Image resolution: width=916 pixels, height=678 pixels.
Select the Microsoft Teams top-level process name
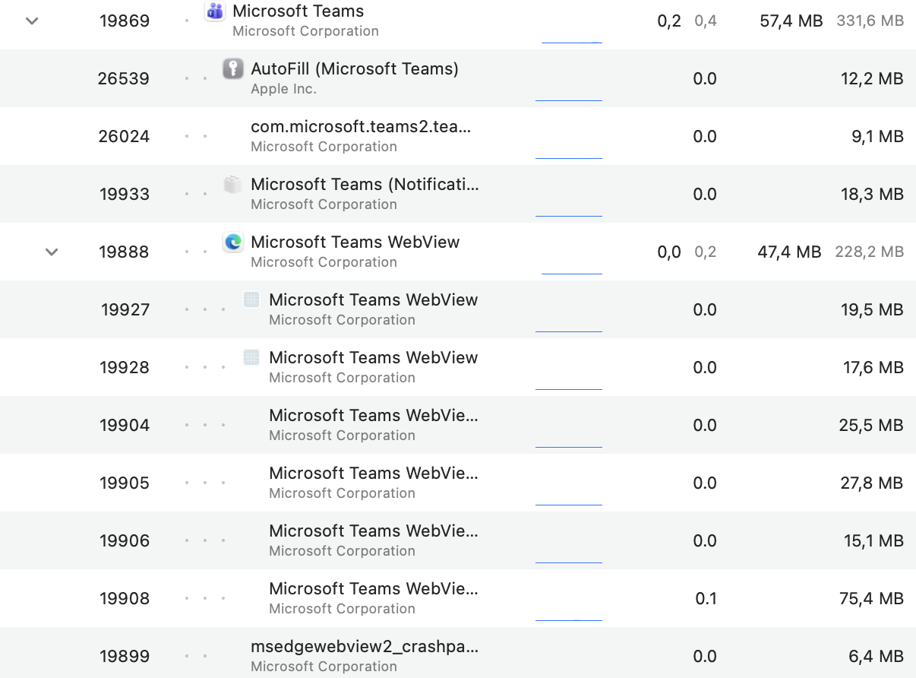pyautogui.click(x=298, y=11)
